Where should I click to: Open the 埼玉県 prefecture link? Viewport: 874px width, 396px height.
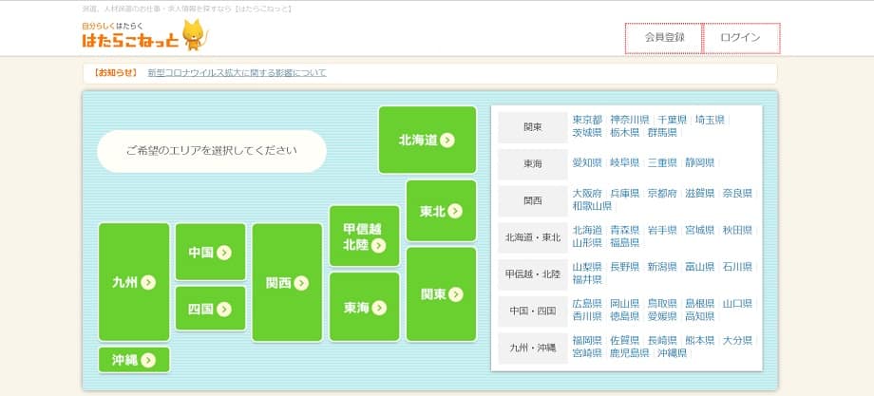pos(710,120)
